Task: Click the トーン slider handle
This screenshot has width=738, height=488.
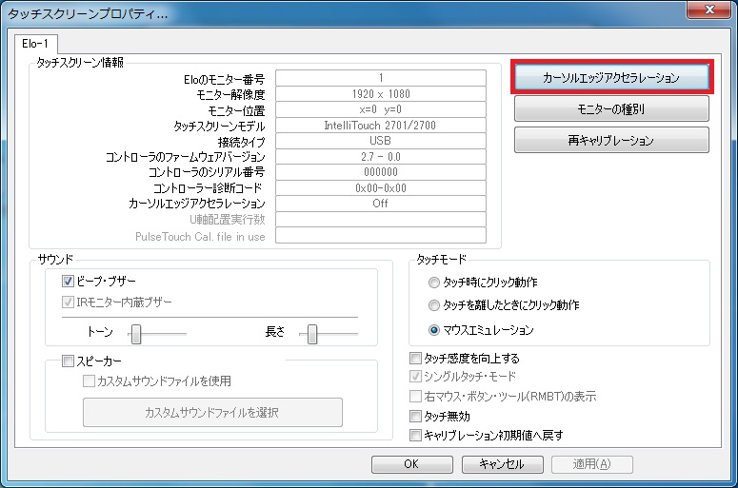Action: 136,334
